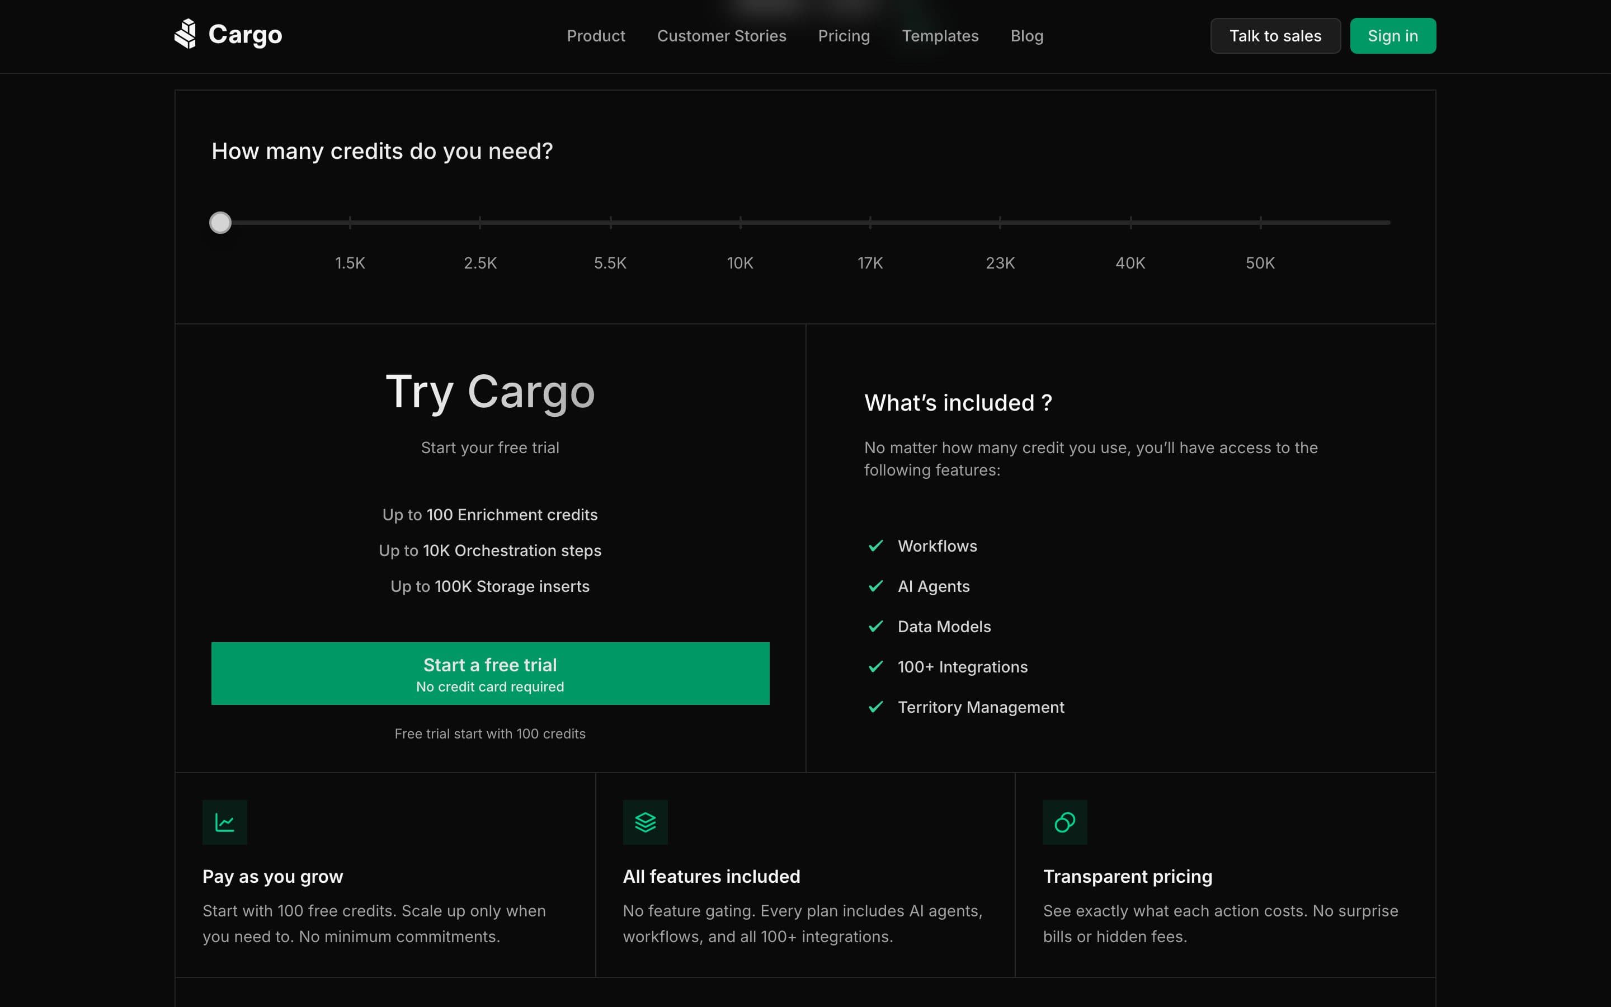Click the "10K" slider label
This screenshot has height=1007, width=1611.
coord(739,263)
